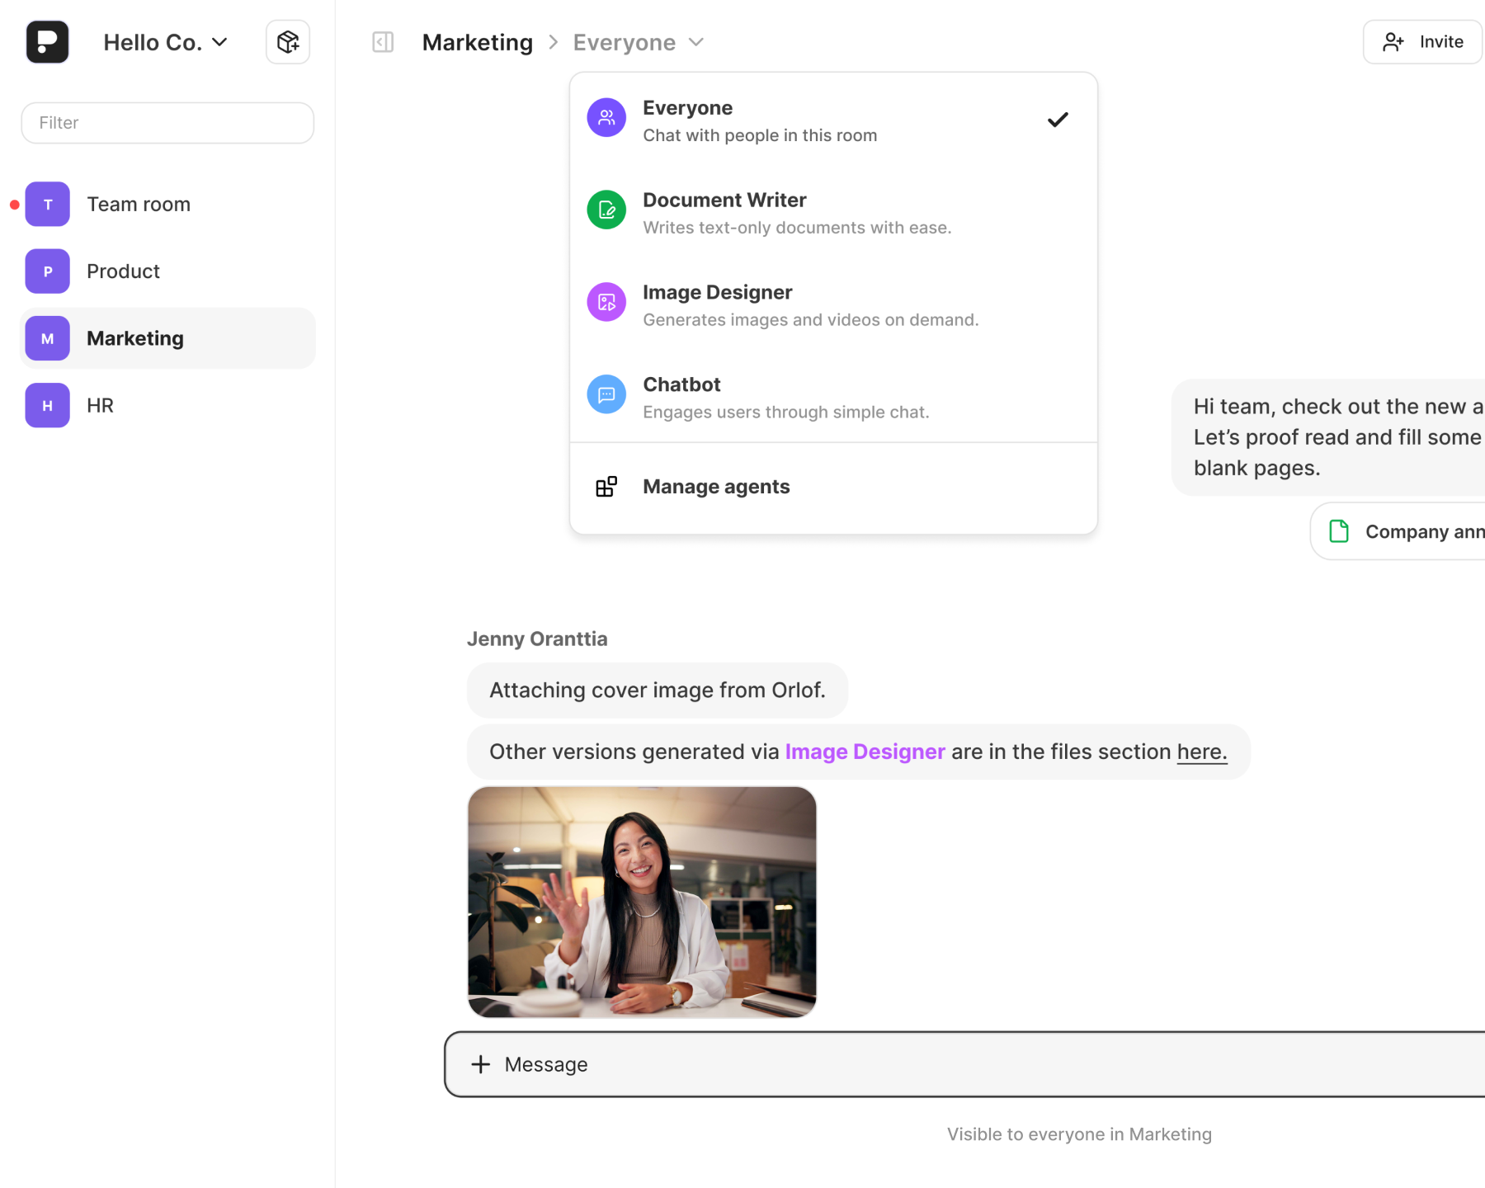
Task: Open the Team room channel
Action: click(x=167, y=205)
